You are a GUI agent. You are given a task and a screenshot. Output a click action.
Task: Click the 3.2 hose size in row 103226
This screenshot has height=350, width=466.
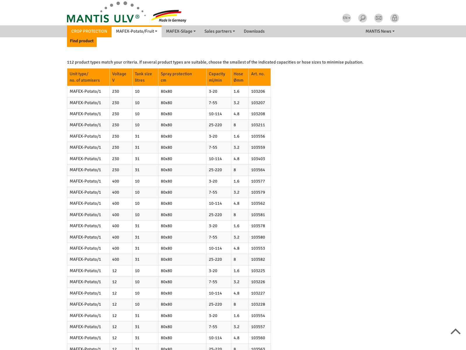click(x=236, y=282)
